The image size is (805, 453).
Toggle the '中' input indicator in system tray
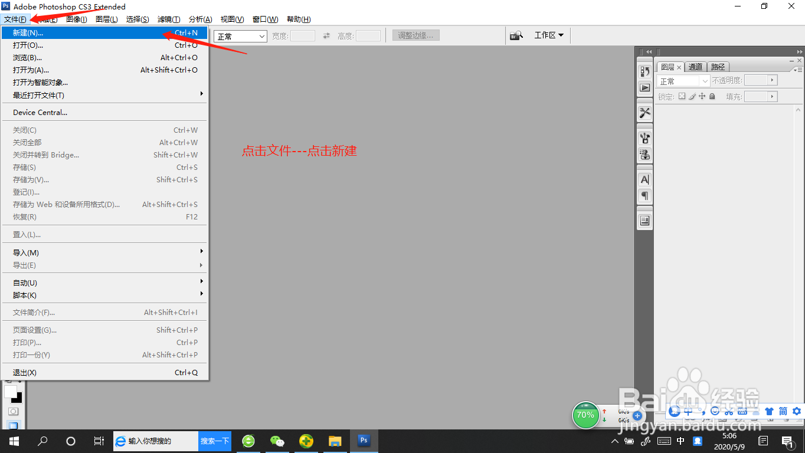coord(680,441)
